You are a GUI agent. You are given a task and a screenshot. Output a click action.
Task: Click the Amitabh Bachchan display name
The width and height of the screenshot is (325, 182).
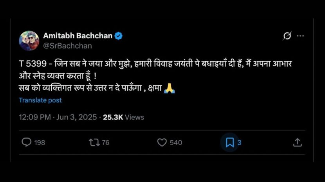(78, 36)
